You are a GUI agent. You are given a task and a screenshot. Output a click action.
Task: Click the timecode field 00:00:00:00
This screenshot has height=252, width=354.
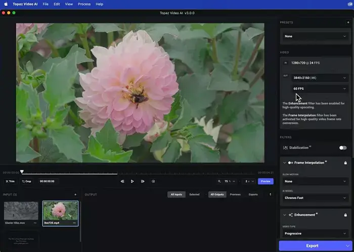pos(47,181)
